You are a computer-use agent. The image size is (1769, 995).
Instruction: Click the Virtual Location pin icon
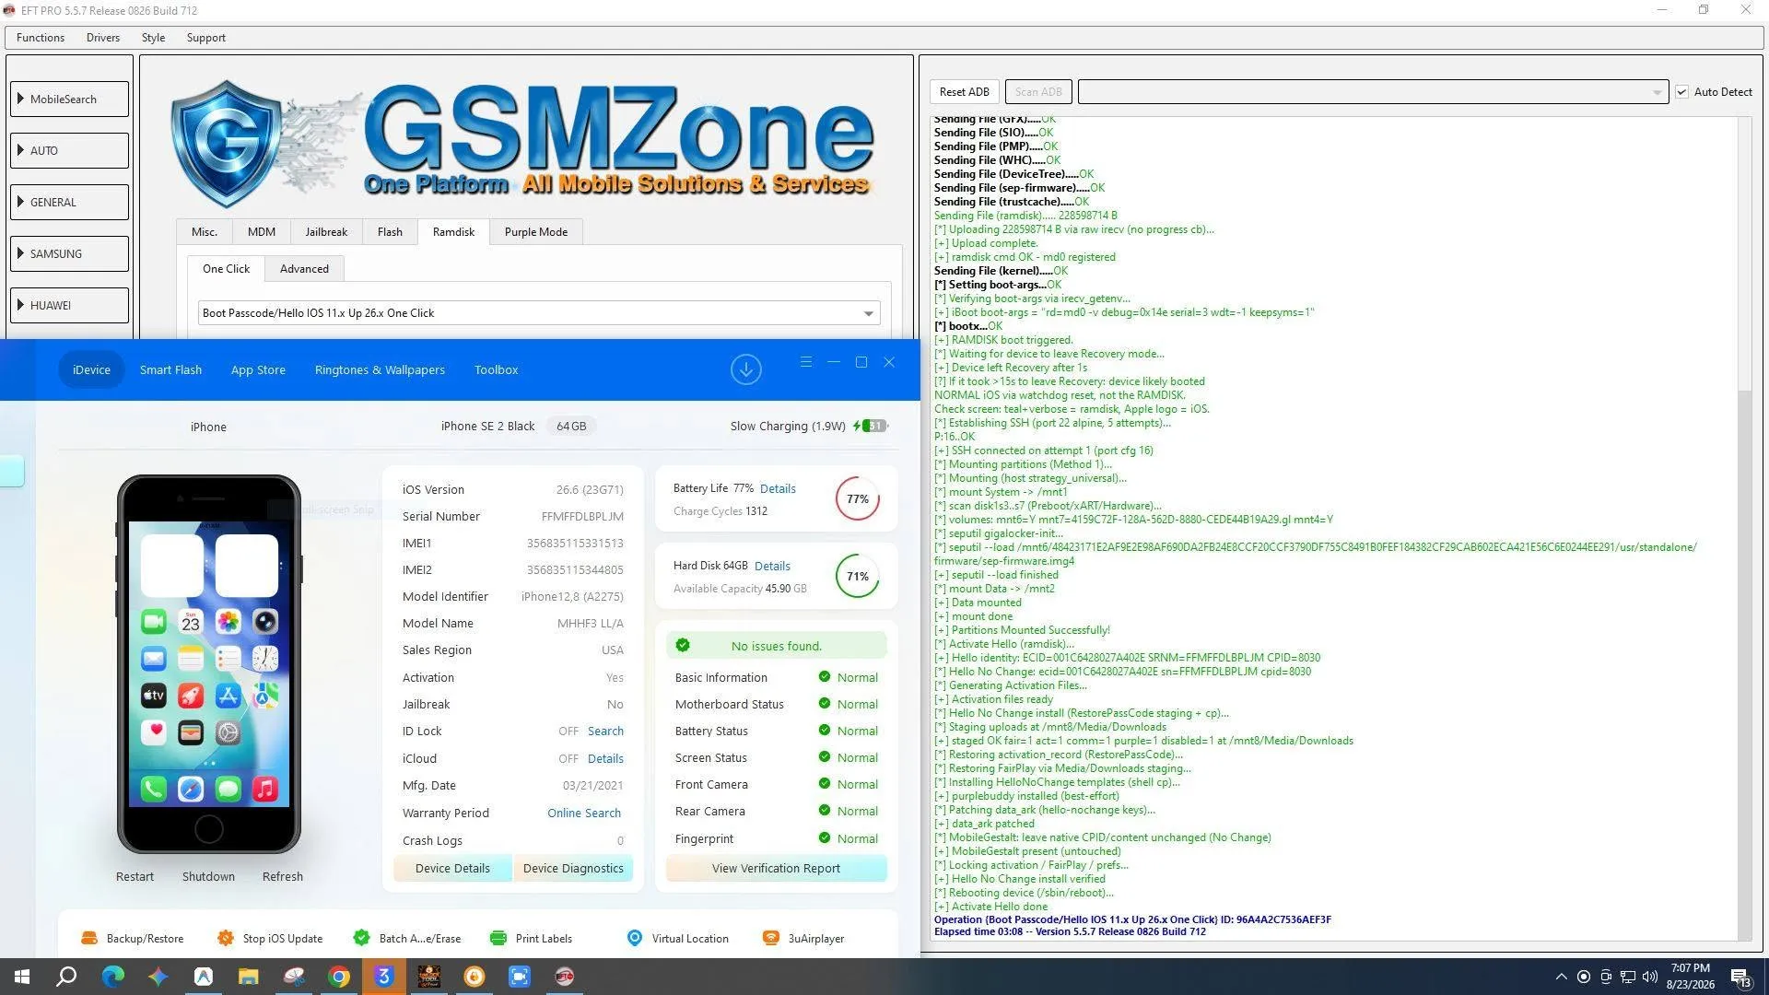(635, 938)
